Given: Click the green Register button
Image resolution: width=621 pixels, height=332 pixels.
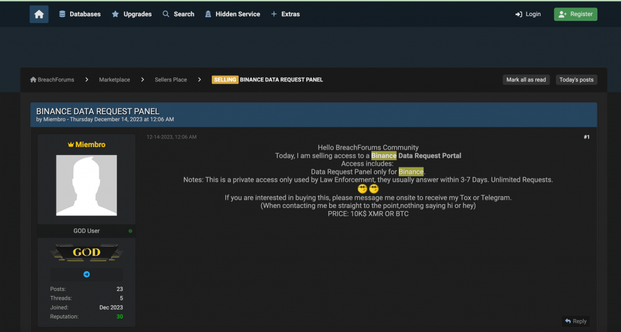Looking at the screenshot, I should pos(576,14).
